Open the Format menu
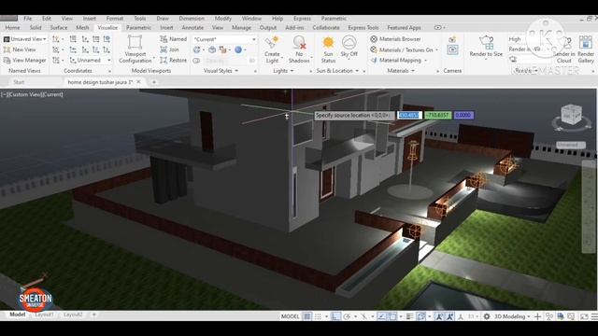The width and height of the screenshot is (598, 336). tap(114, 19)
